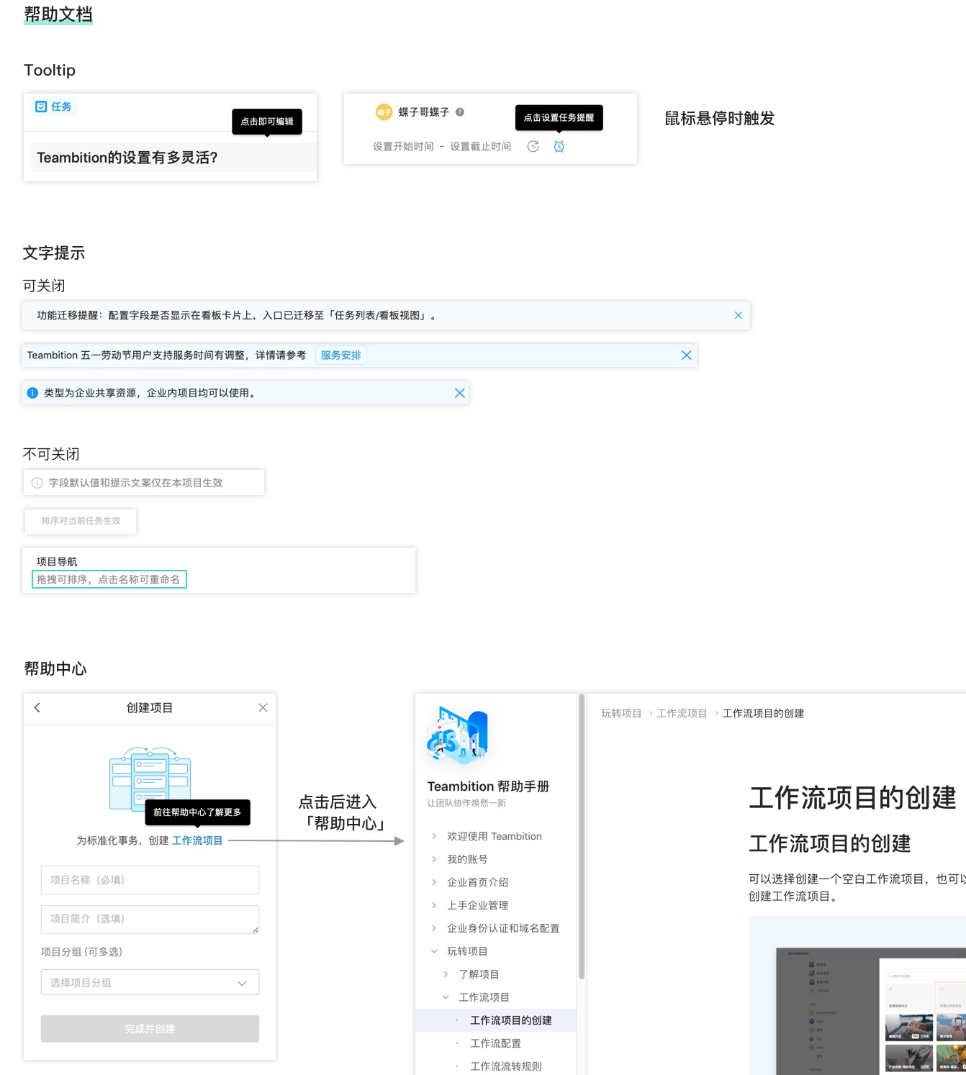Image resolution: width=966 pixels, height=1075 pixels.
Task: Open 工作流配置 in the help tree
Action: pyautogui.click(x=496, y=1043)
